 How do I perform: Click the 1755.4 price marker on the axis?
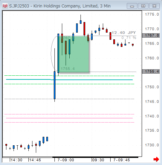click(x=151, y=71)
